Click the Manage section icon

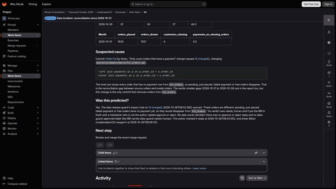pyautogui.click(x=4, y=66)
